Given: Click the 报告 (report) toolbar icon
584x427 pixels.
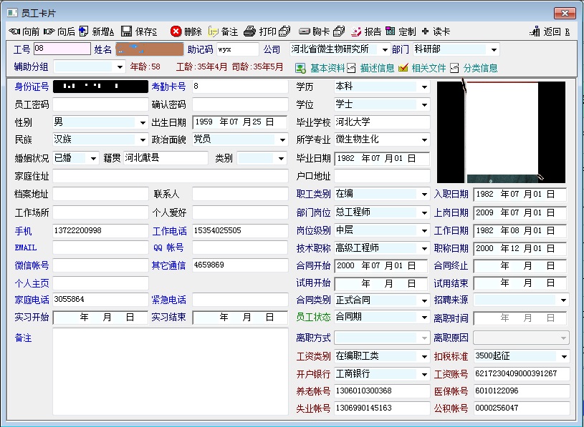Looking at the screenshot, I should [356, 31].
